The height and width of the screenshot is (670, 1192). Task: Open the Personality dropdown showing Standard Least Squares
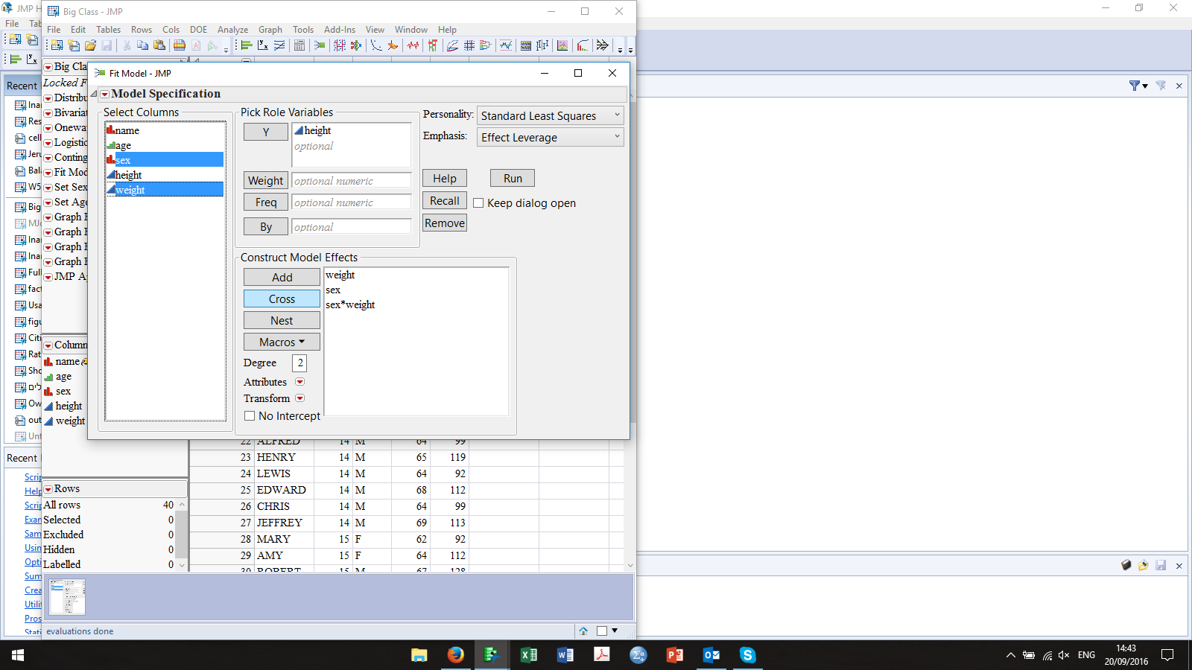coord(550,115)
